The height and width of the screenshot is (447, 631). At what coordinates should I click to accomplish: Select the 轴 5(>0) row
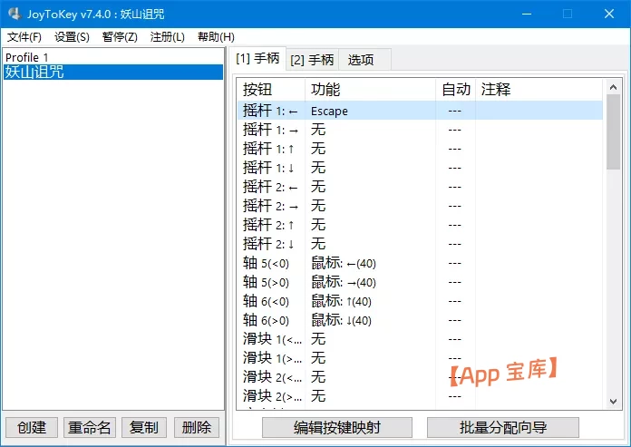[420, 282]
